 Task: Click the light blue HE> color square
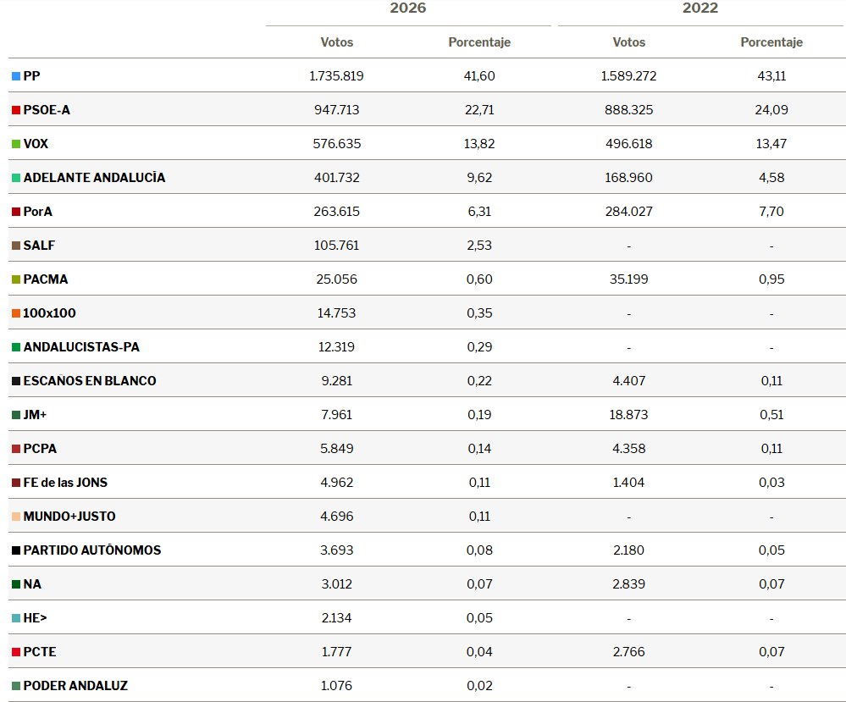click(x=16, y=618)
